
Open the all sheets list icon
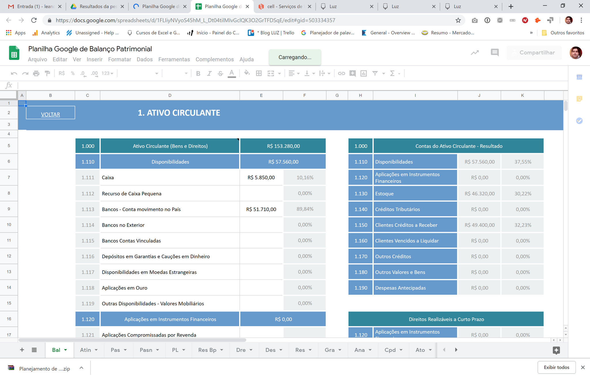34,350
